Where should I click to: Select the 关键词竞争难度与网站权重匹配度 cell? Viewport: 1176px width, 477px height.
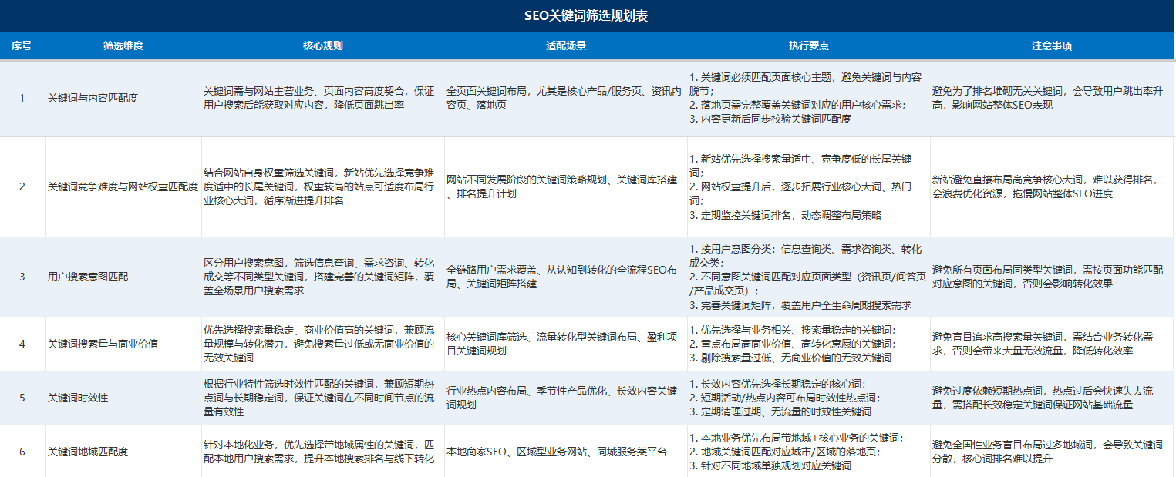123,186
